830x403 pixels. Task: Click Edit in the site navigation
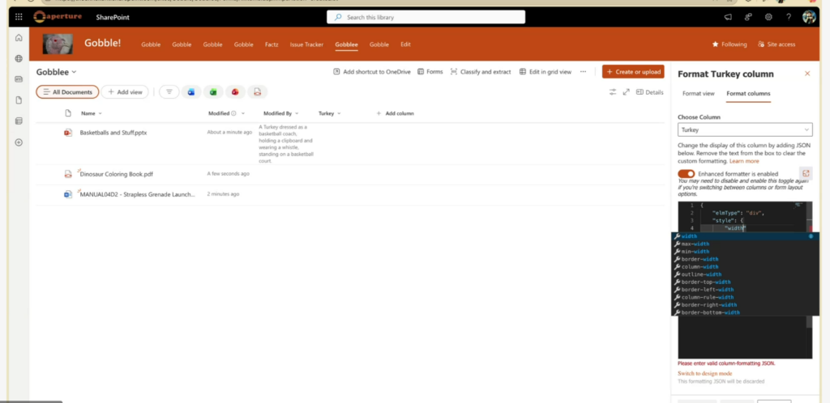point(405,45)
